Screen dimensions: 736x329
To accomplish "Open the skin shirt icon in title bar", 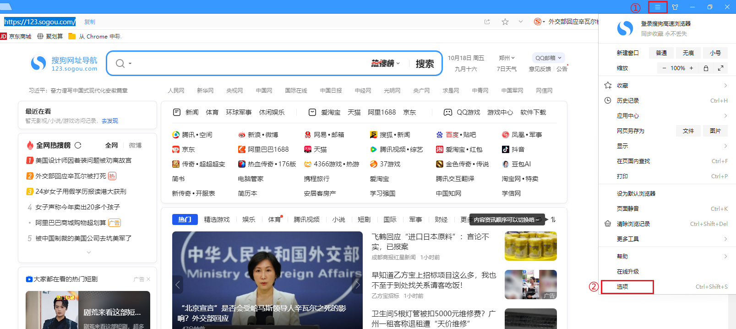I will coord(675,7).
